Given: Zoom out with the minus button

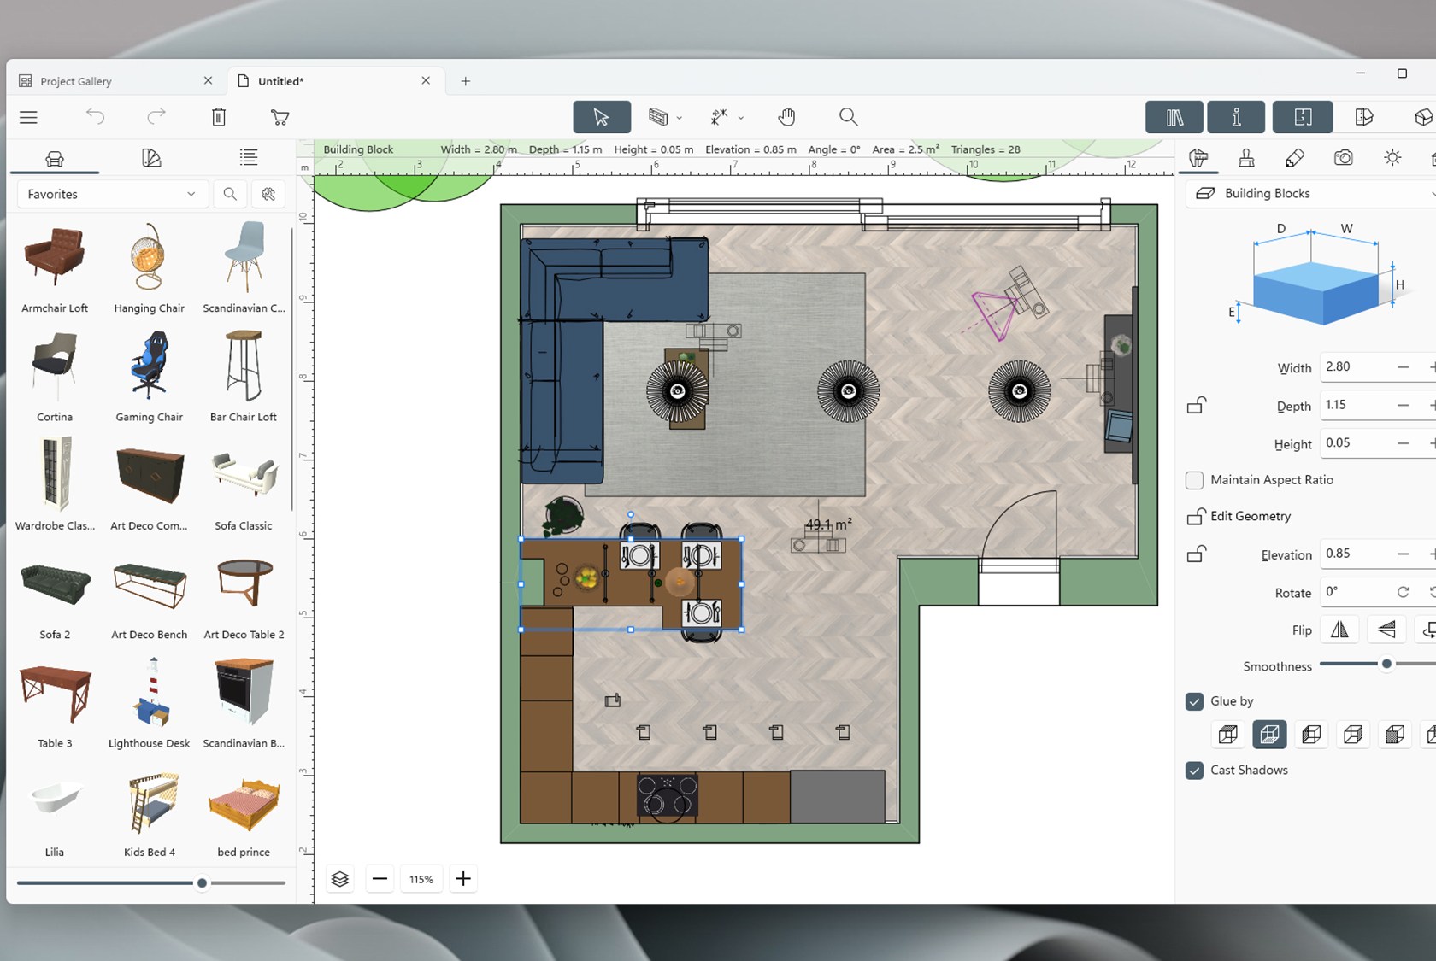Looking at the screenshot, I should tap(380, 879).
